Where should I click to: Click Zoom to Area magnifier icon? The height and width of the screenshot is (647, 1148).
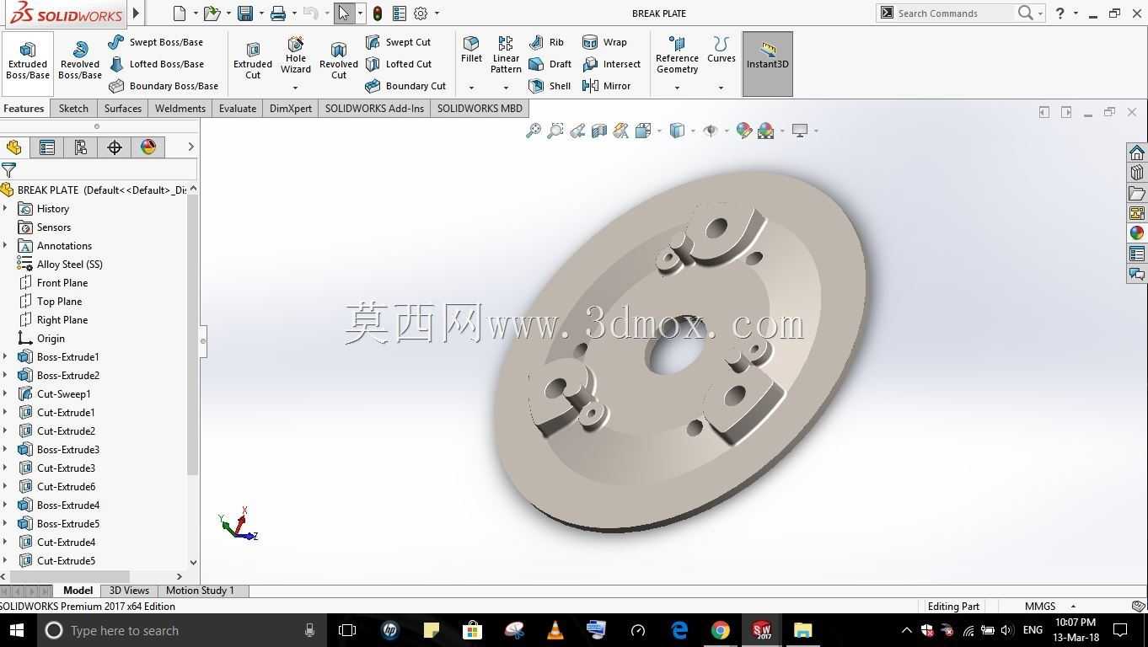555,131
